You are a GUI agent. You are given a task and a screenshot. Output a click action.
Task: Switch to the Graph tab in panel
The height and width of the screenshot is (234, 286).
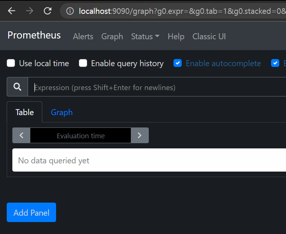pyautogui.click(x=62, y=112)
